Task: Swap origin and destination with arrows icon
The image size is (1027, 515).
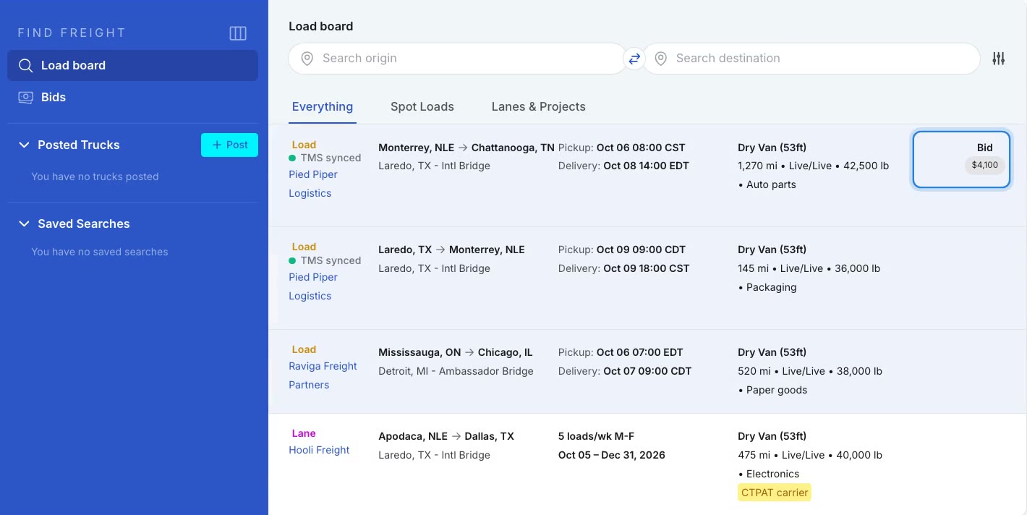Action: 634,59
